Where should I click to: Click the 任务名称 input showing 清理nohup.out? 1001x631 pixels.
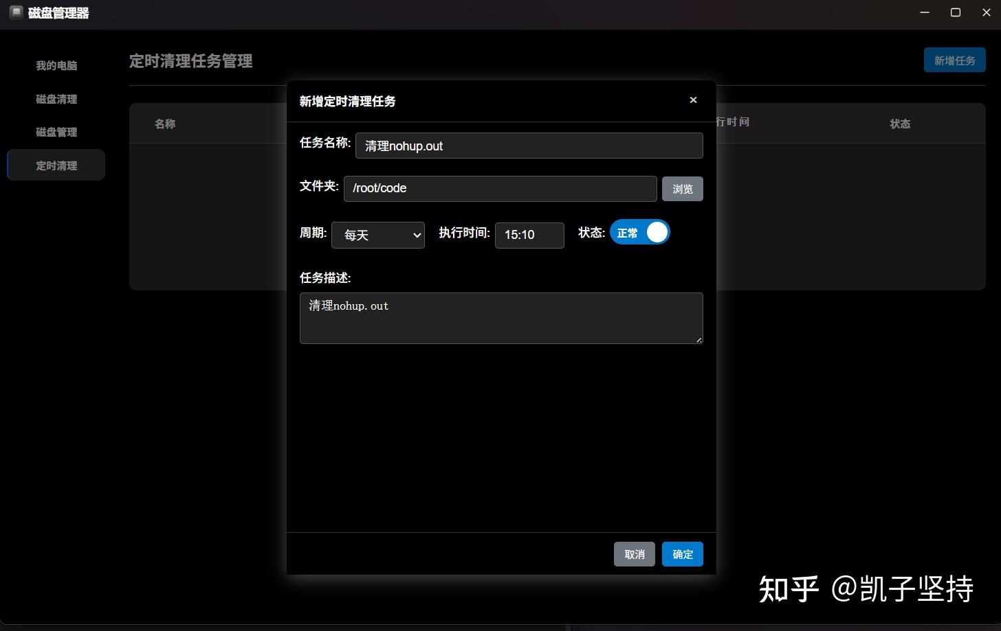[x=529, y=146]
